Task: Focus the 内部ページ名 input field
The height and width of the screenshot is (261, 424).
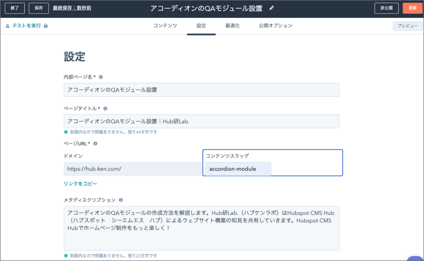Action: [202, 90]
